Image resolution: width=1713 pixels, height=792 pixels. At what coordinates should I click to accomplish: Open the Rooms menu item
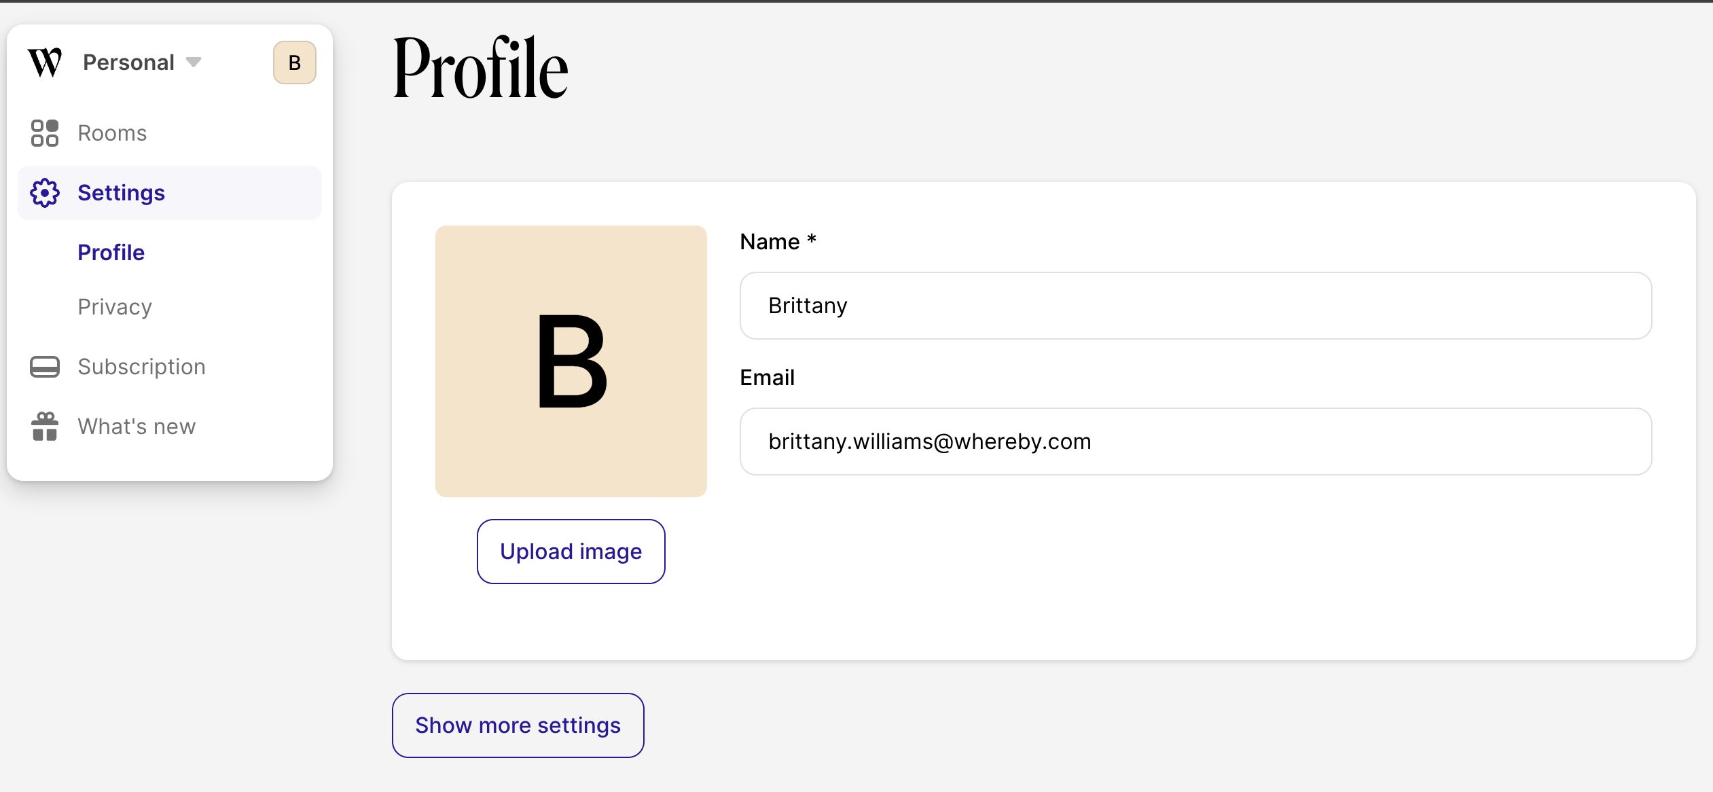112,133
